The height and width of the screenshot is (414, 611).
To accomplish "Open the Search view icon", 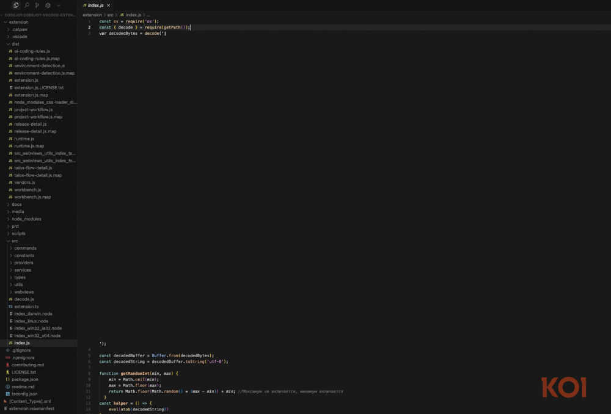I will click(27, 5).
